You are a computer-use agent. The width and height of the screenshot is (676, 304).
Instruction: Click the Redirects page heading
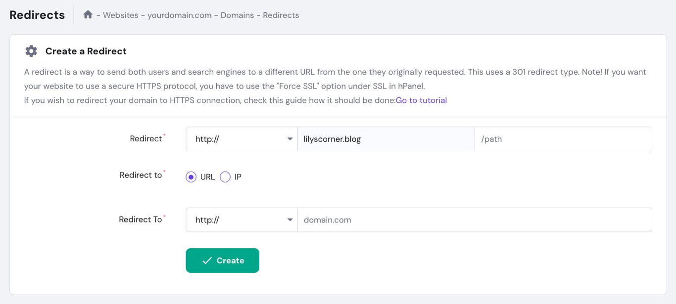coord(37,15)
